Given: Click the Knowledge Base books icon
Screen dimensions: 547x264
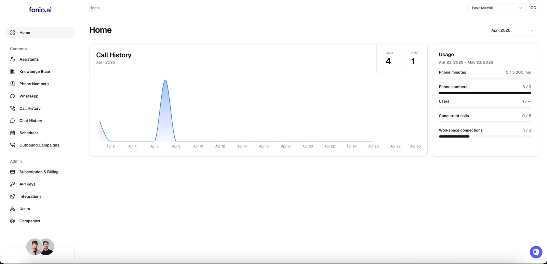Looking at the screenshot, I should (13, 72).
